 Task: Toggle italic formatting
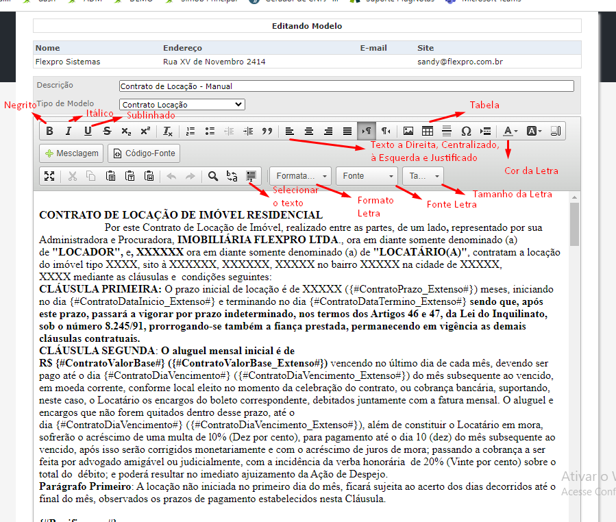pos(69,132)
